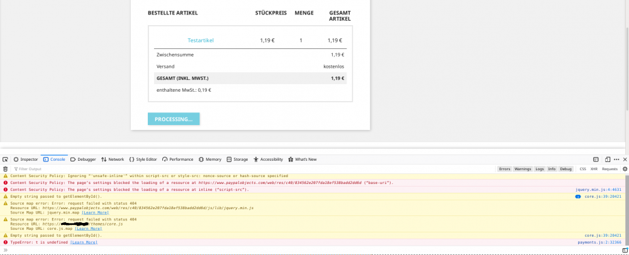
Task: Select the 'kostenlos' shipping value
Action: pyautogui.click(x=334, y=67)
